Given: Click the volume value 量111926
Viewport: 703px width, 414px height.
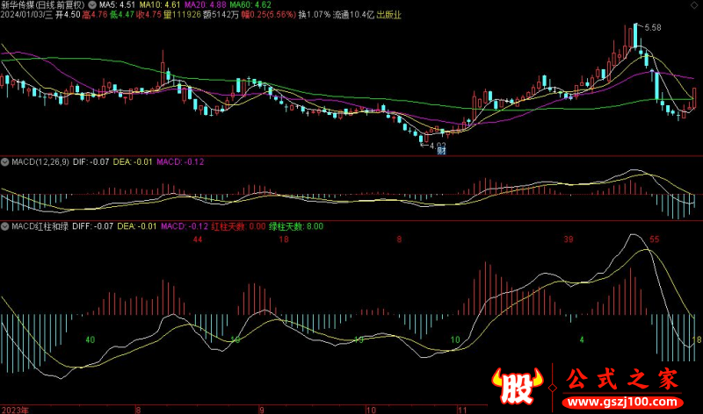Looking at the screenshot, I should tap(182, 15).
